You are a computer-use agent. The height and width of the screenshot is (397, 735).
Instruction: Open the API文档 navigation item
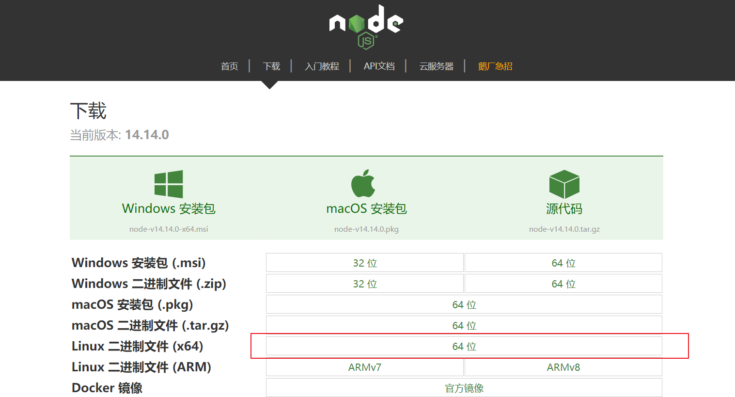[x=379, y=66]
